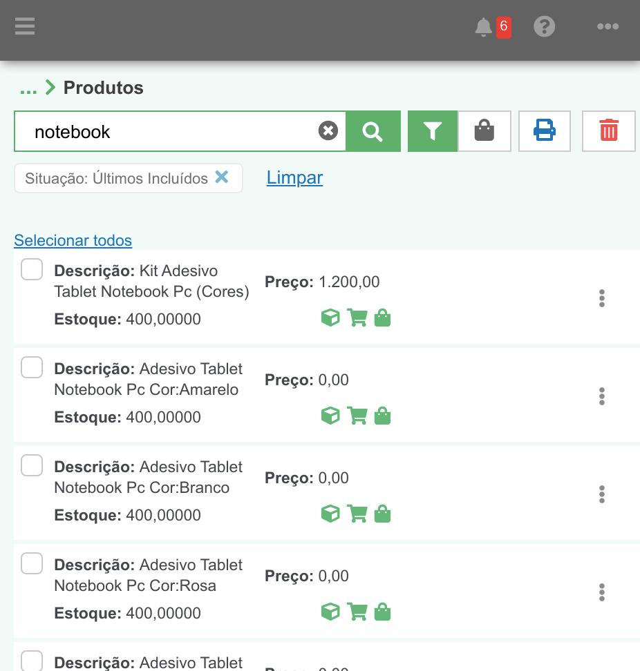Select the Cor:Amarelo product checkbox

32,367
